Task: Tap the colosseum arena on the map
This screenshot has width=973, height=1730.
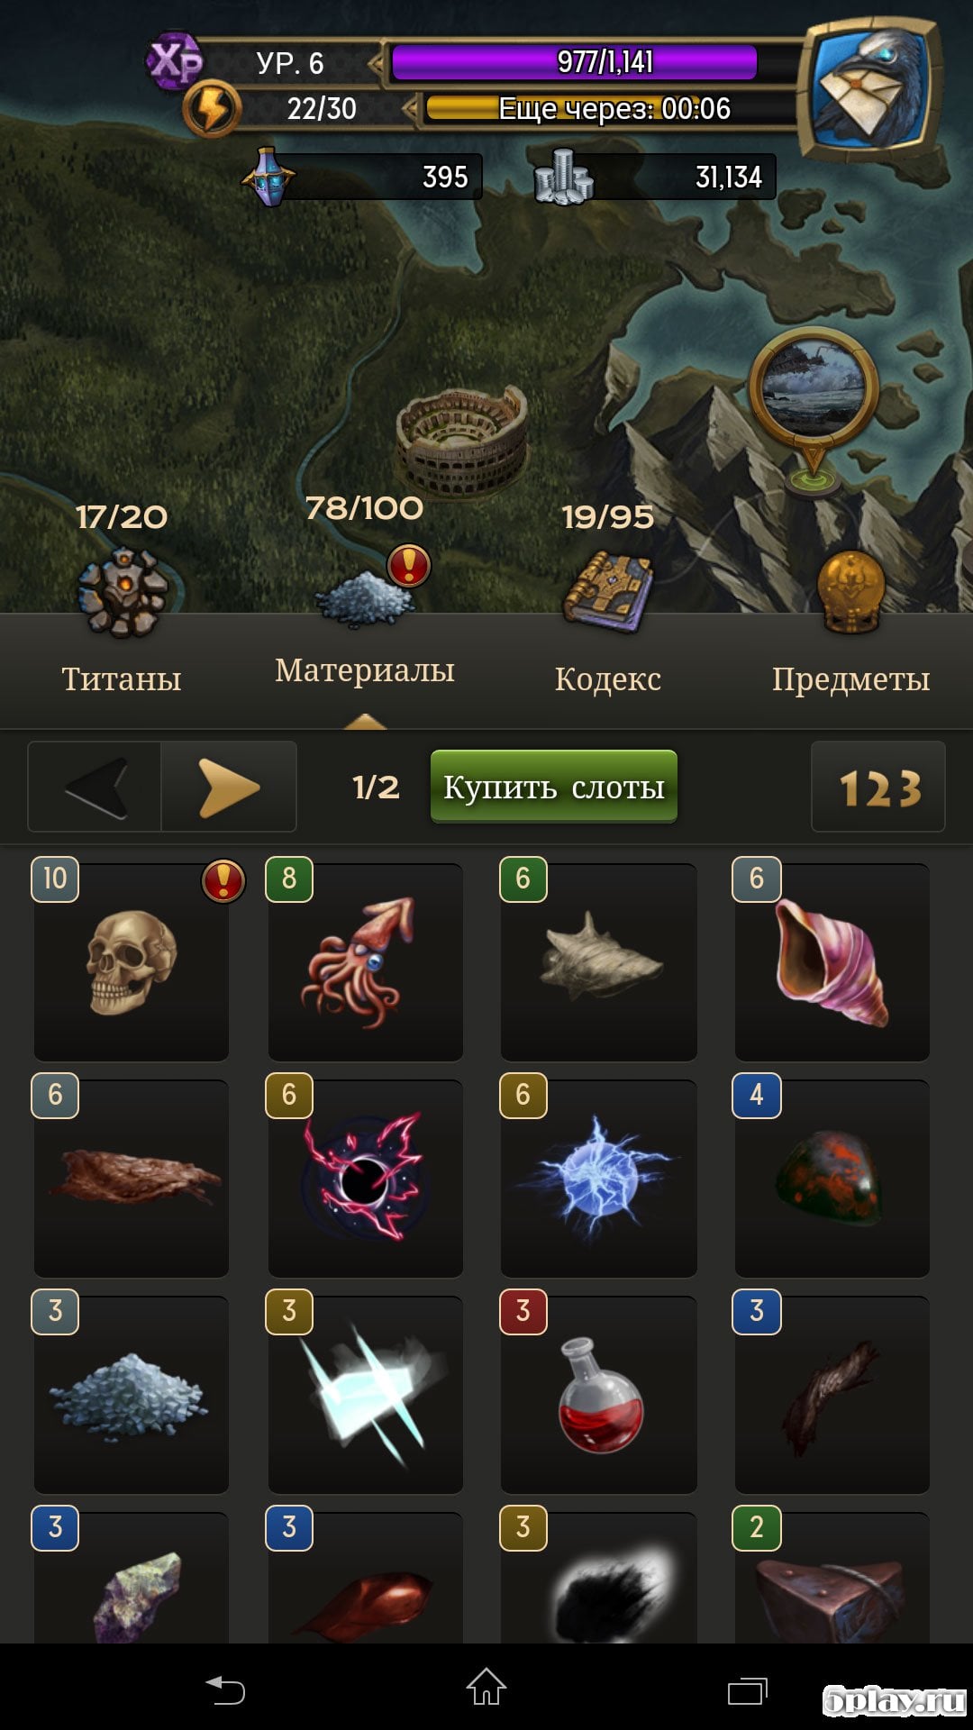Action: tap(462, 442)
